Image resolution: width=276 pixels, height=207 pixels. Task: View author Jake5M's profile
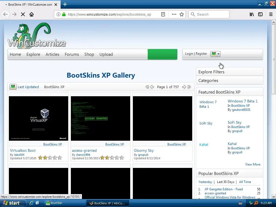pyautogui.click(x=19, y=155)
